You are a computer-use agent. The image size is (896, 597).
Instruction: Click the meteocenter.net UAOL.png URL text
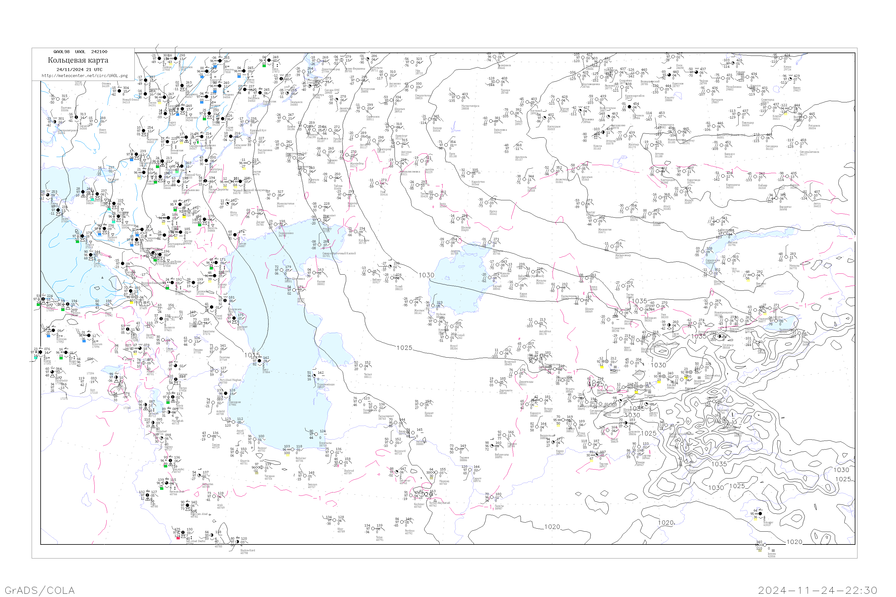click(x=85, y=76)
